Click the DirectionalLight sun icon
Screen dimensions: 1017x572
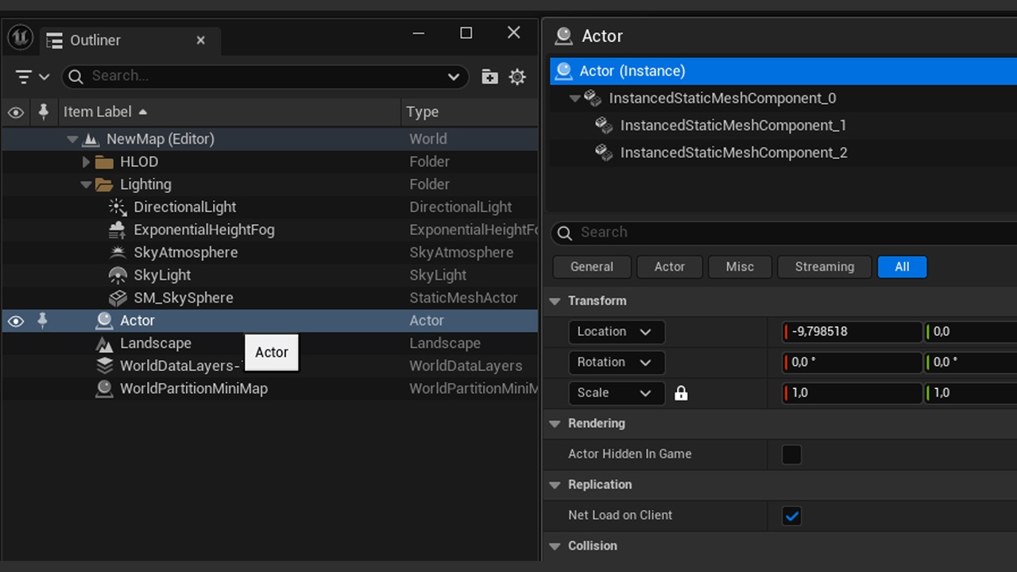118,207
